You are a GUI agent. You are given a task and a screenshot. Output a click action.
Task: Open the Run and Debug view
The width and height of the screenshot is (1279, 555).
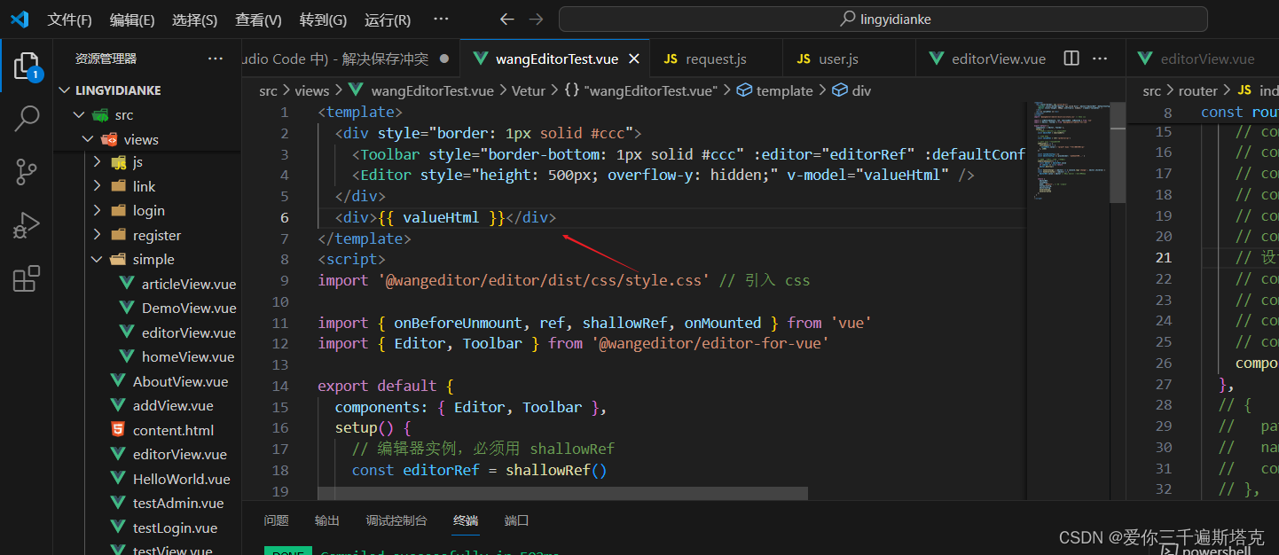click(26, 225)
